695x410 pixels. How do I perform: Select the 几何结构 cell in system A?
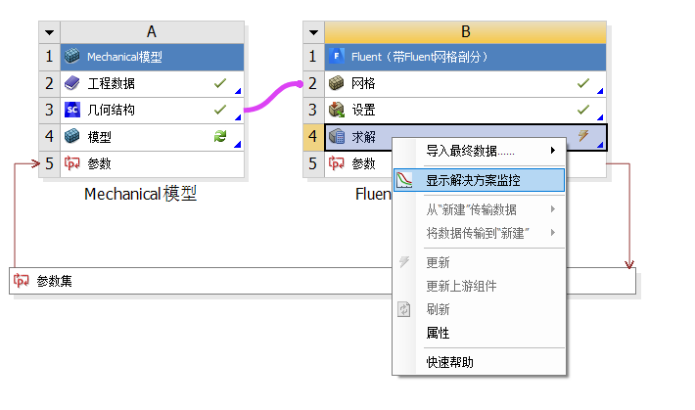(x=147, y=110)
